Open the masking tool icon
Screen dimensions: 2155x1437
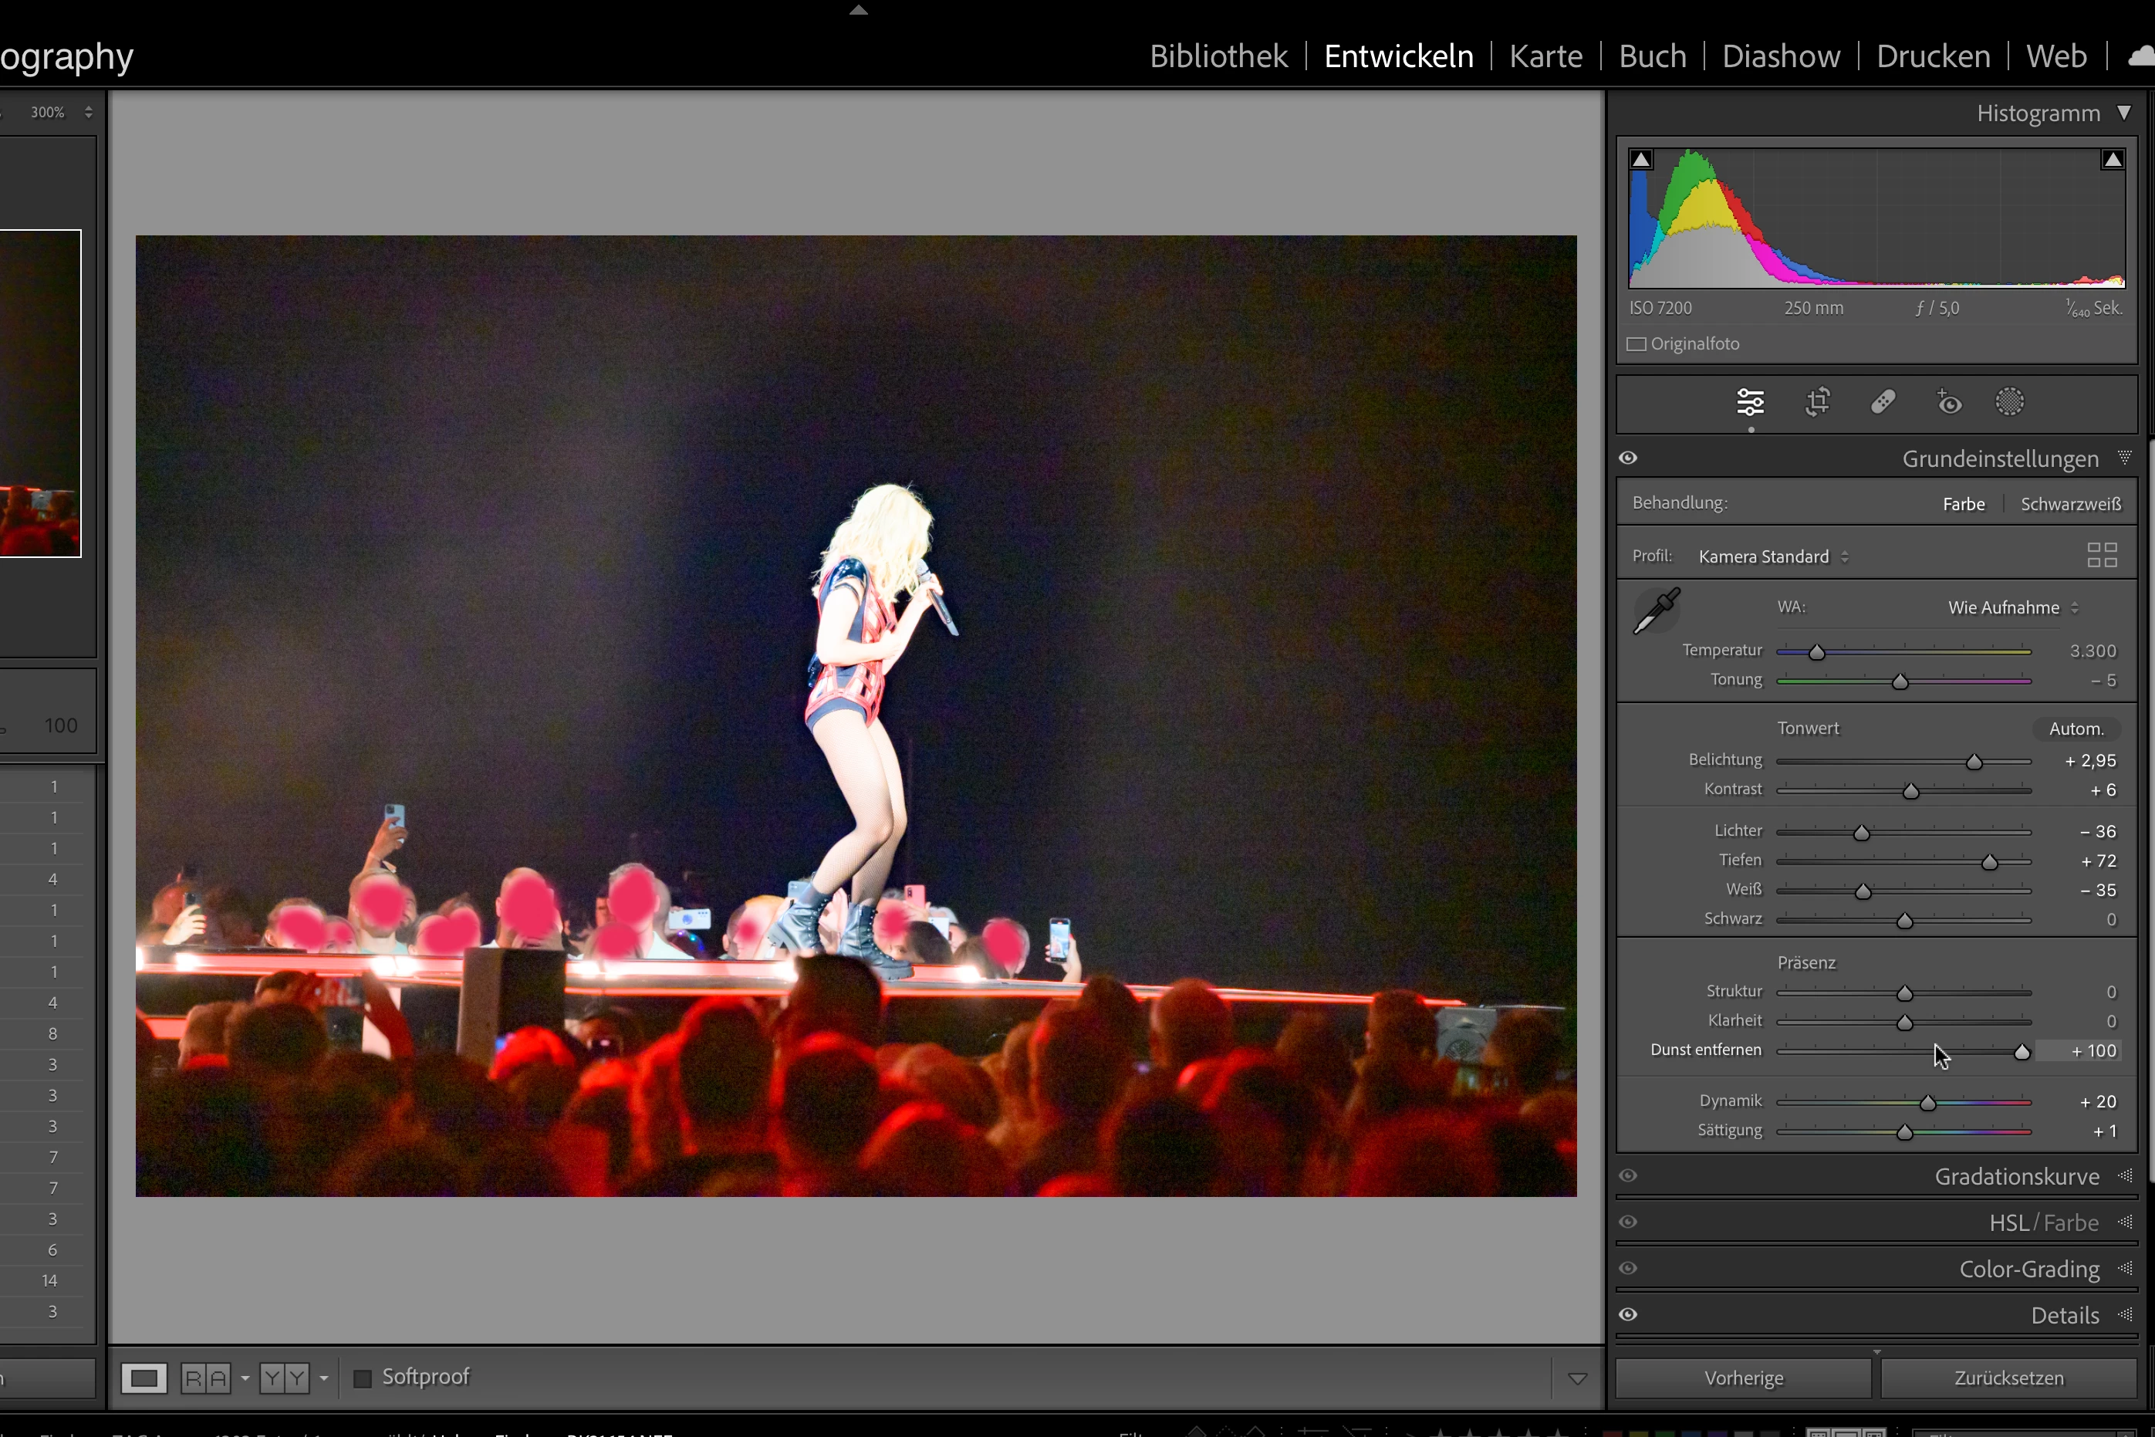click(x=2009, y=402)
